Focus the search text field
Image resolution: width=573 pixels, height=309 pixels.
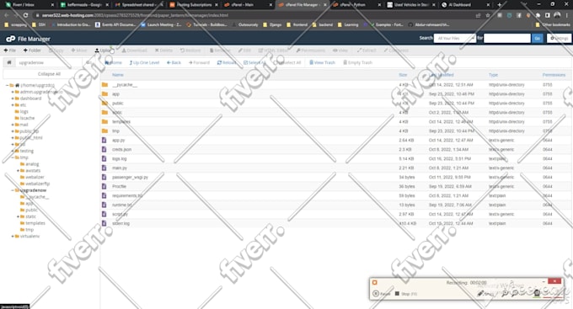pyautogui.click(x=507, y=38)
